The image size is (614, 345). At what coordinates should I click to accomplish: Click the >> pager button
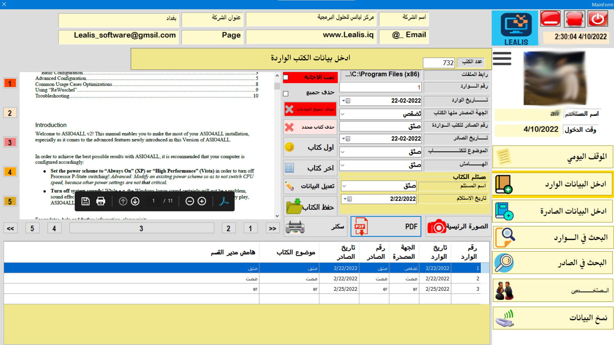272,228
